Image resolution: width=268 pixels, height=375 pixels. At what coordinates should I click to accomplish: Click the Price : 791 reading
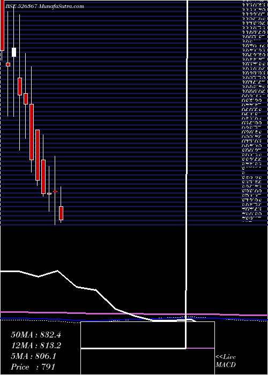[33, 367]
